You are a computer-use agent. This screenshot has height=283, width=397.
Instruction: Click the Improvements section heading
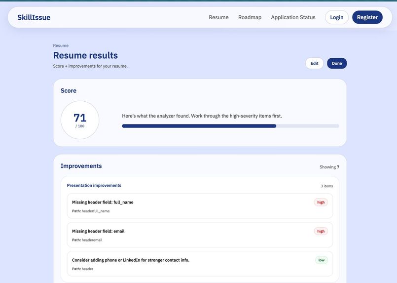pyautogui.click(x=81, y=166)
